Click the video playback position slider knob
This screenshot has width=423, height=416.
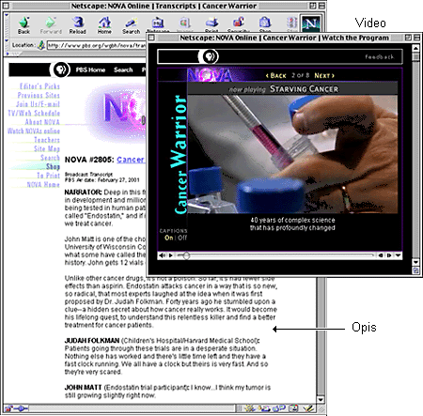point(186,255)
